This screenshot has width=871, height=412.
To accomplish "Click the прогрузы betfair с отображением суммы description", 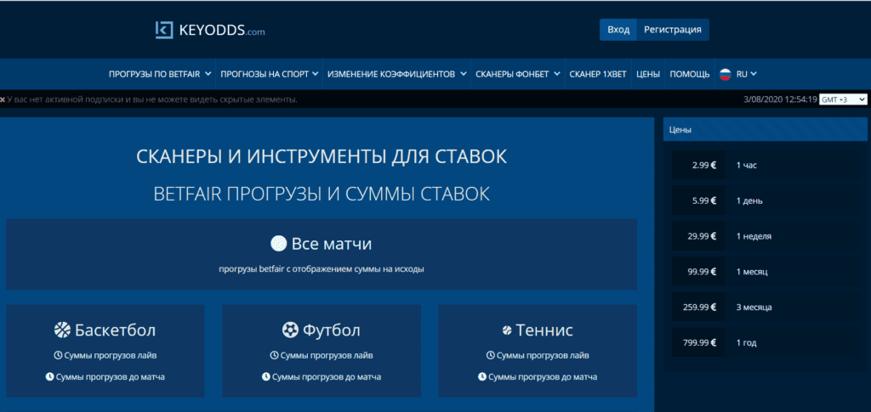I will (322, 269).
